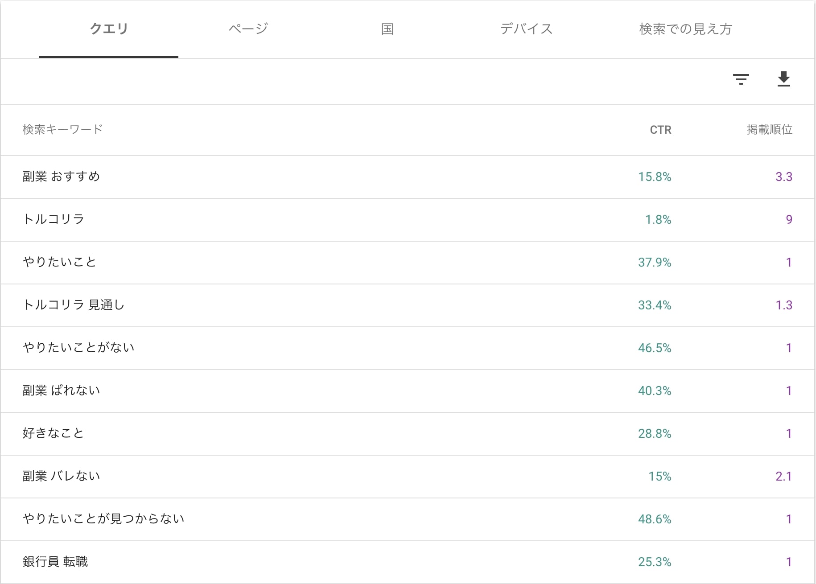Click the 検索キーワード column header
The height and width of the screenshot is (584, 816).
coord(63,130)
